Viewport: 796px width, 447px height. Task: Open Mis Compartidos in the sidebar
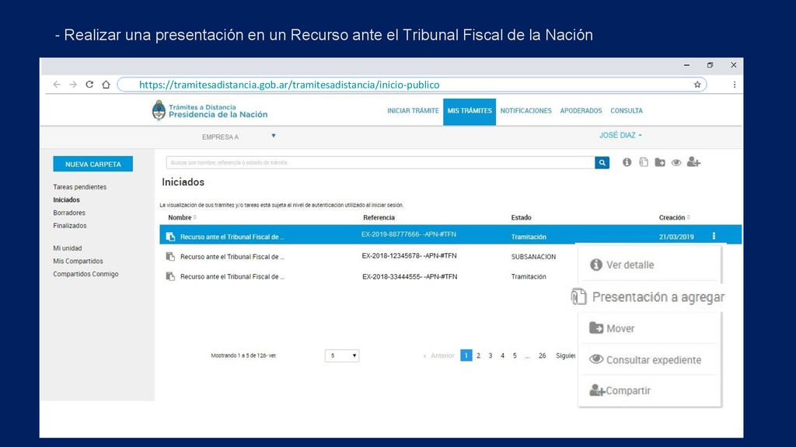[79, 261]
